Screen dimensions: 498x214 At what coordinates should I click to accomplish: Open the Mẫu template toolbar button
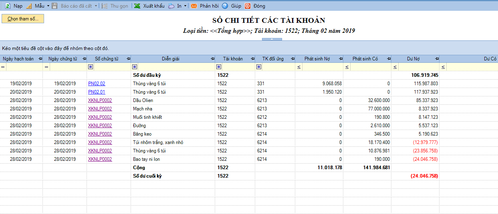[x=35, y=6]
